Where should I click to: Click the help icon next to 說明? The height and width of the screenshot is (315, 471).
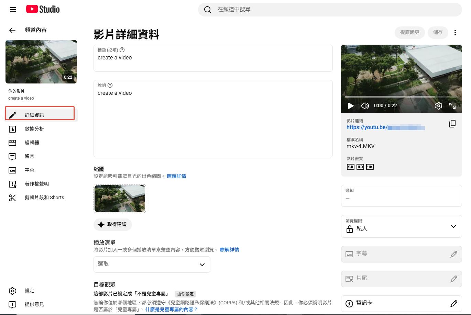click(110, 85)
